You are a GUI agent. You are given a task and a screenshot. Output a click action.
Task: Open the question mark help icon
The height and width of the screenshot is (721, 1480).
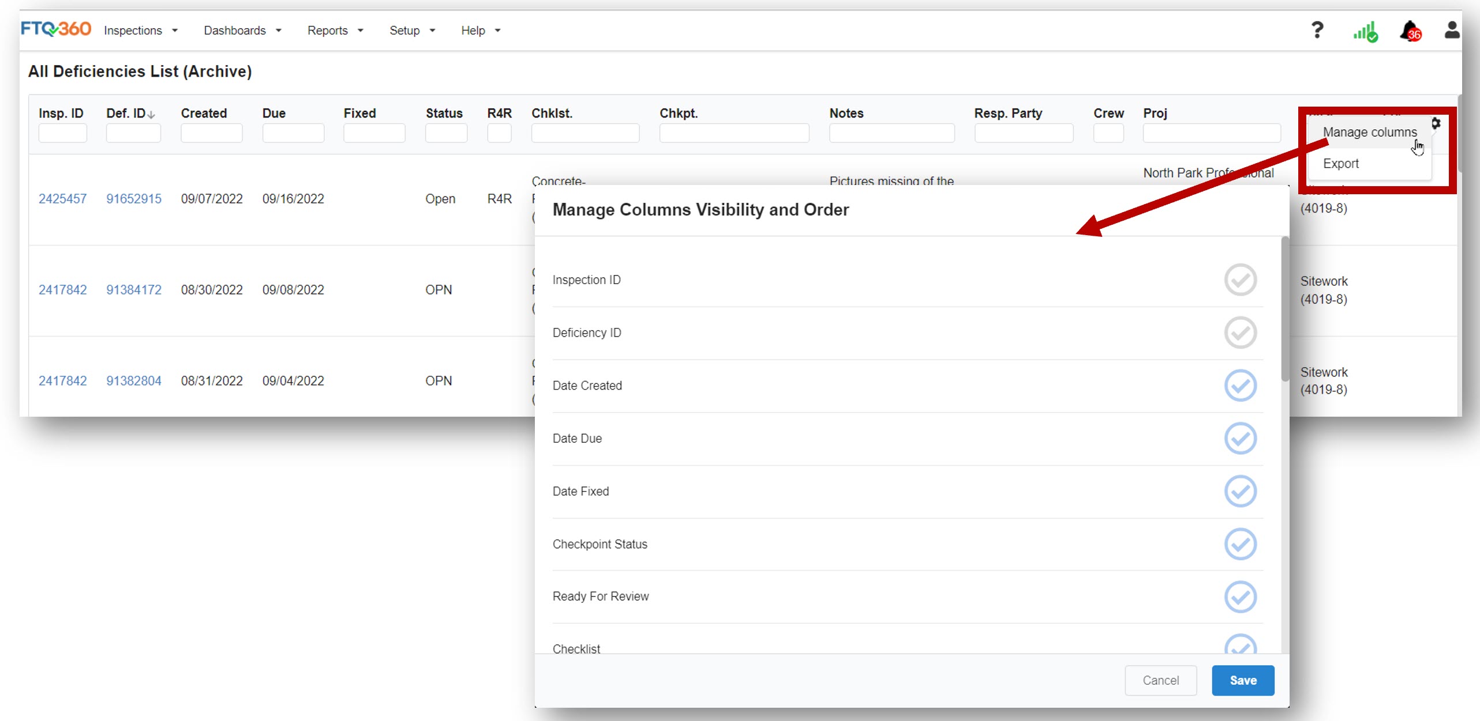click(x=1317, y=30)
